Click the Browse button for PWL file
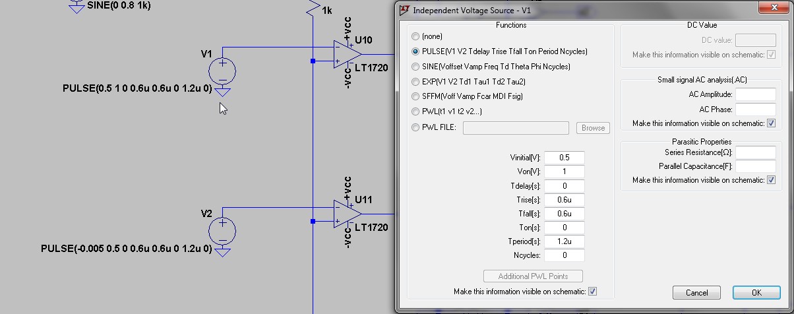The image size is (794, 314). [593, 128]
